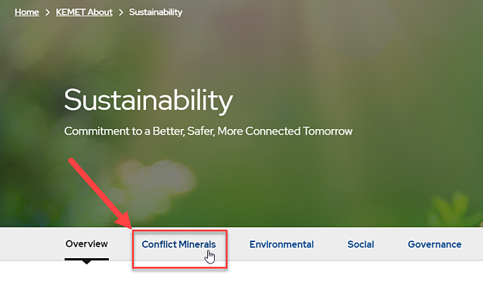Open the Conflict Minerals tab

(178, 244)
